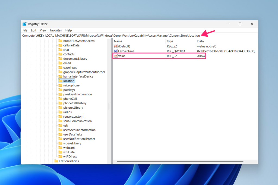
Task: Select the userAccountInformation key
Action: (x=79, y=130)
